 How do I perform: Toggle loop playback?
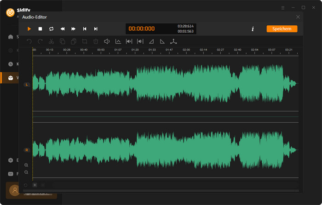52,29
